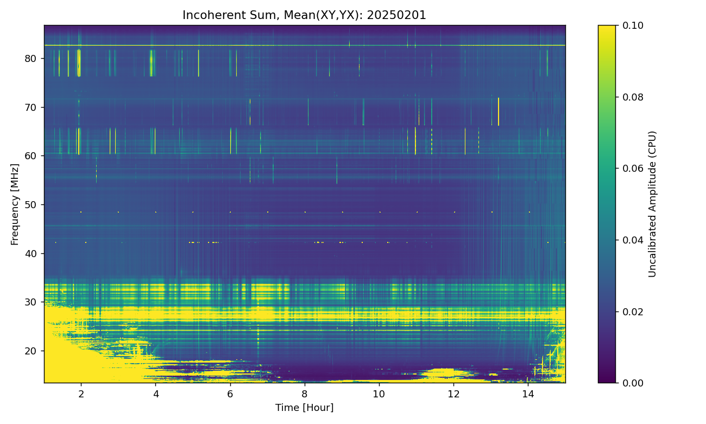Select the yellow top end of colorbar
706x424 pixels.
[x=607, y=28]
